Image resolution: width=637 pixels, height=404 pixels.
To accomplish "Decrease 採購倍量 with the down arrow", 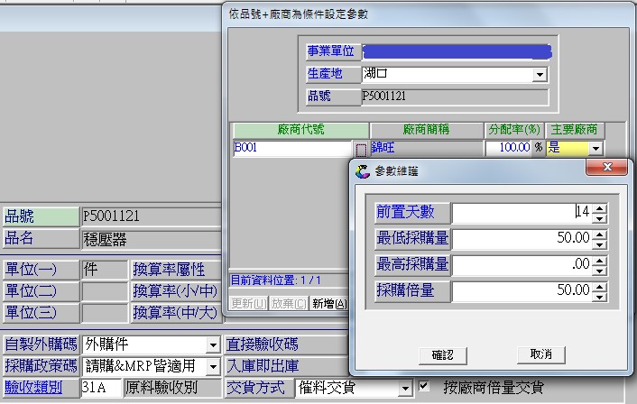I will tap(600, 298).
